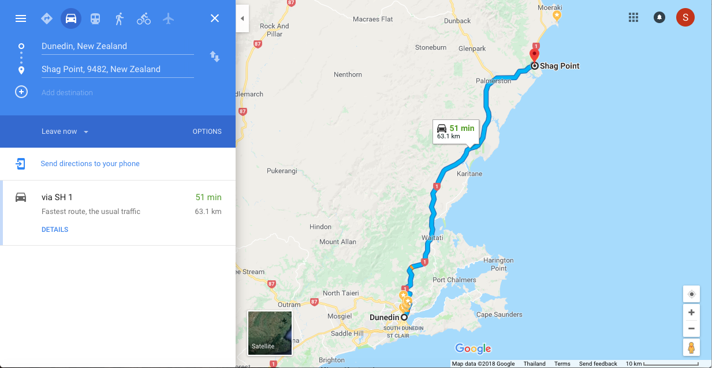
Task: Select the flights travel mode icon
Action: coord(168,18)
